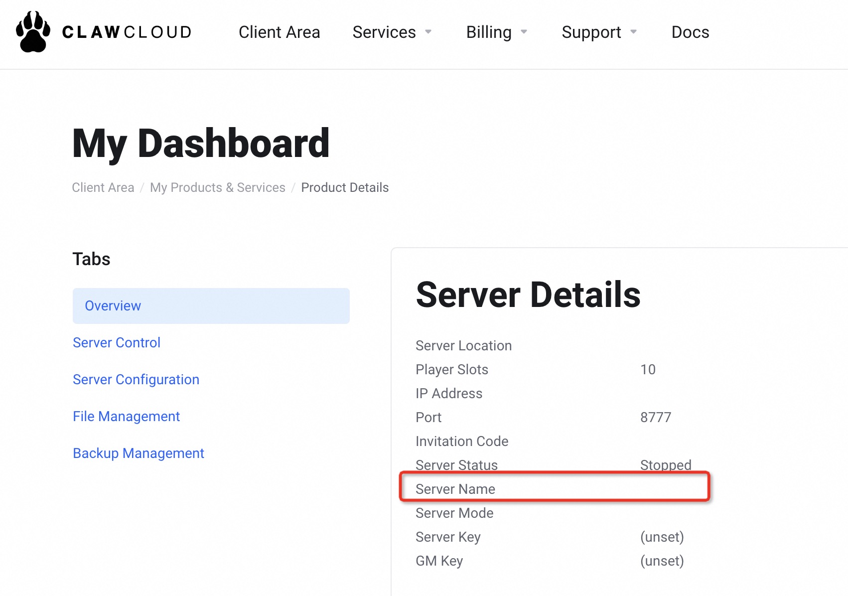Click the Support caret arrow
This screenshot has height=596, width=848.
coord(633,32)
